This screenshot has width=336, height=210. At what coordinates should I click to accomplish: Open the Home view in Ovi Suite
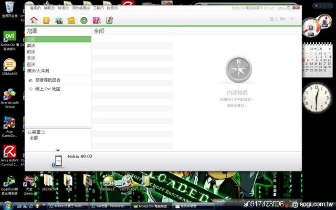(x=34, y=20)
